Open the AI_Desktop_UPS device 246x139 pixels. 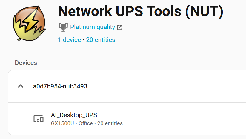point(74,115)
